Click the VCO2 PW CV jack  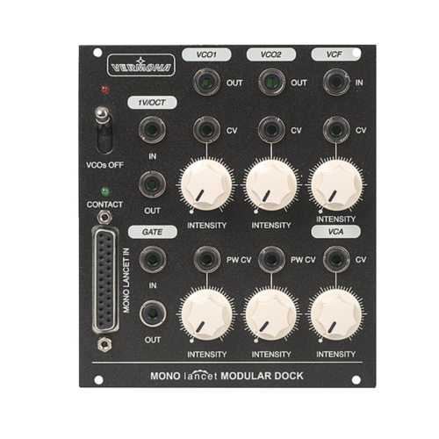coord(271,259)
